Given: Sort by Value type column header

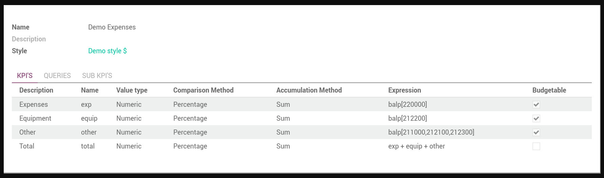Looking at the screenshot, I should point(132,90).
